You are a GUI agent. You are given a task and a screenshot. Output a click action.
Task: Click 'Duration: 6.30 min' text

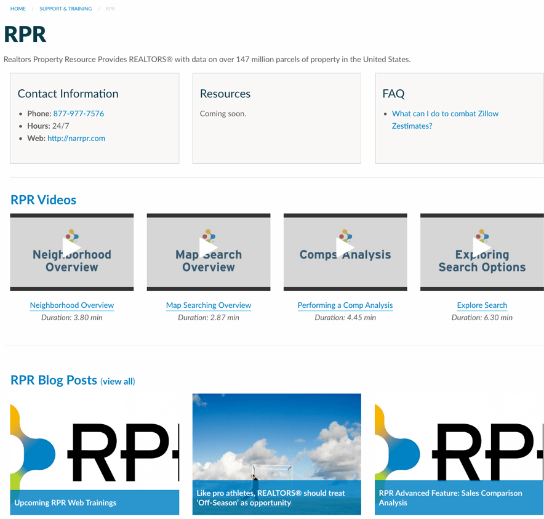click(x=482, y=317)
